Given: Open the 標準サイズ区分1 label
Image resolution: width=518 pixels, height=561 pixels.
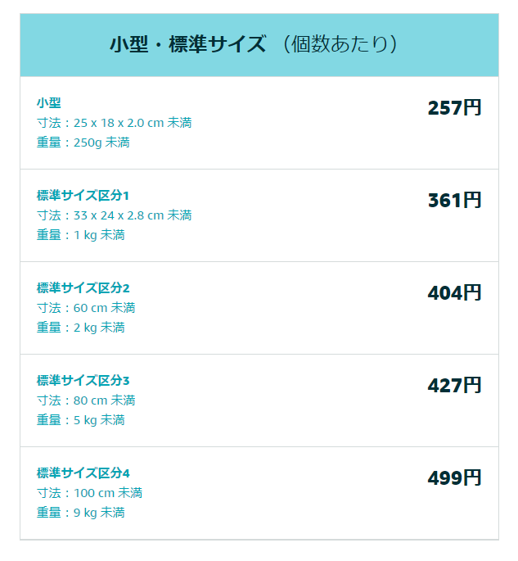Looking at the screenshot, I should 83,196.
